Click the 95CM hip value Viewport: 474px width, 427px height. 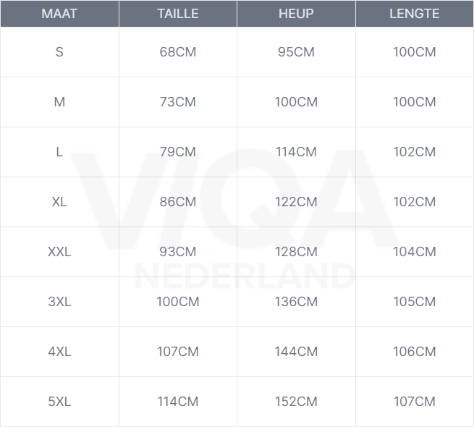point(296,52)
